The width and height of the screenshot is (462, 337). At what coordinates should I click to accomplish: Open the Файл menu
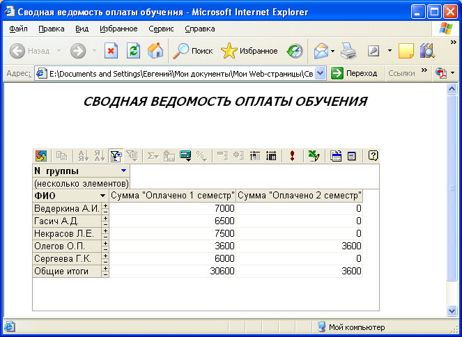(x=18, y=29)
